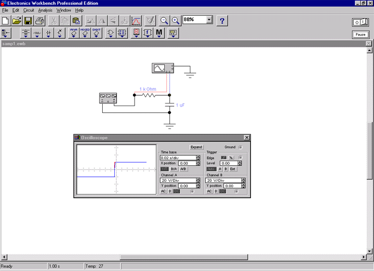374x271 pixels.
Task: Click the trigger Level input field
Action: [228, 163]
